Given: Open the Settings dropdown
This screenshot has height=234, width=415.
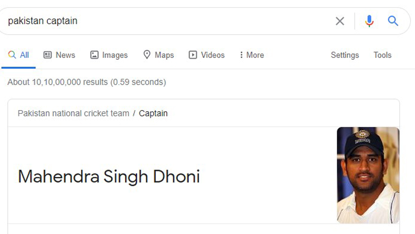Looking at the screenshot, I should [x=344, y=55].
